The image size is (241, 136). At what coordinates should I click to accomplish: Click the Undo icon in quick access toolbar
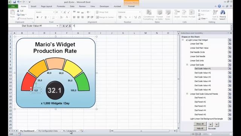pos(18,2)
